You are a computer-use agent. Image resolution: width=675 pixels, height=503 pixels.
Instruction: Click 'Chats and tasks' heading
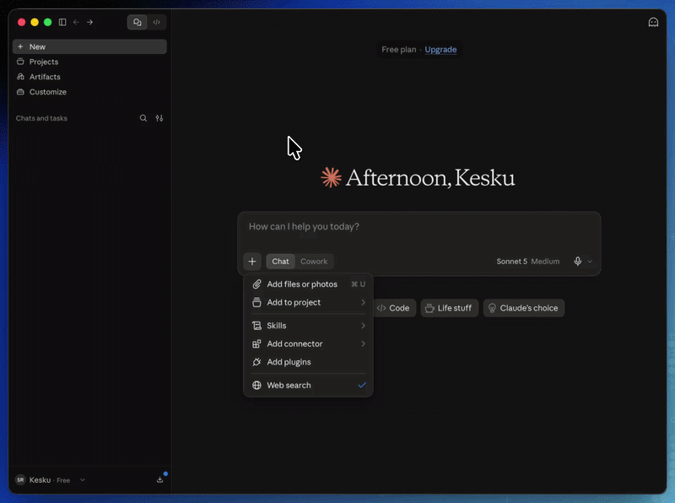click(41, 118)
